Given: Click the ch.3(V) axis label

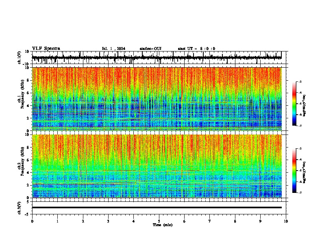Looking at the screenshot, I should (x=20, y=208).
